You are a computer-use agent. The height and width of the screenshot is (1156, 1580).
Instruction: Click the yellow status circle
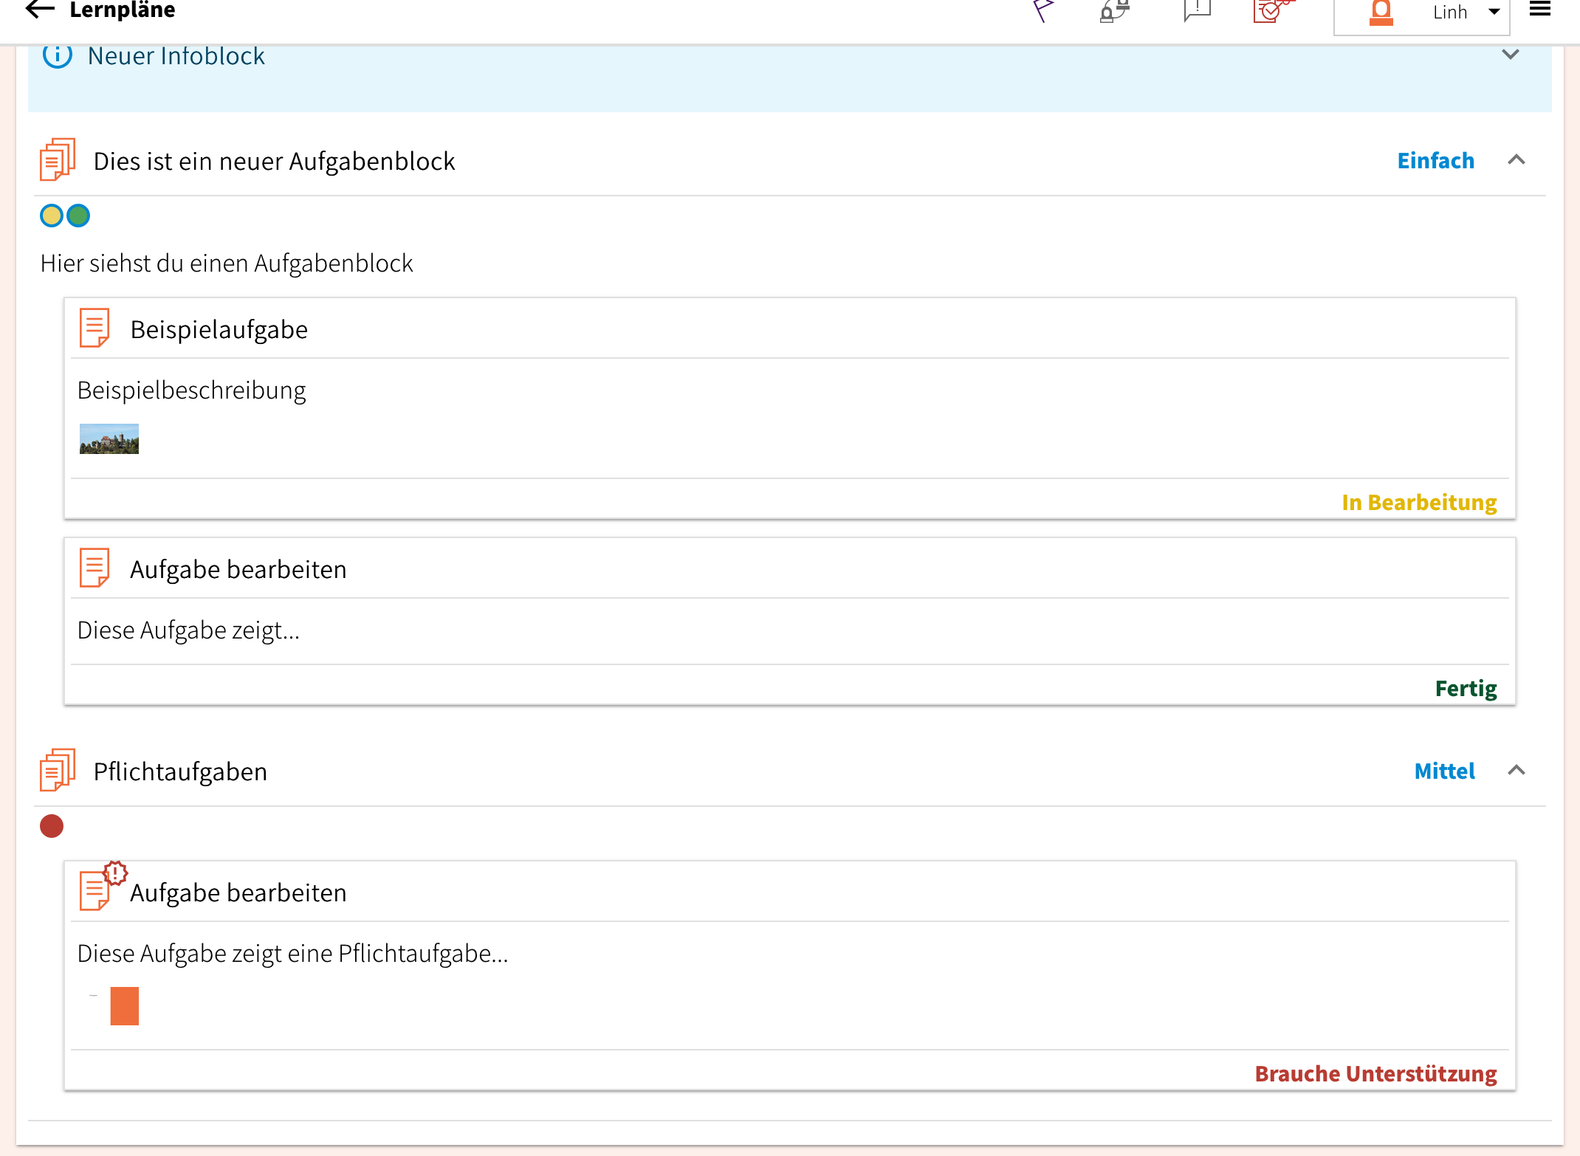tap(52, 216)
